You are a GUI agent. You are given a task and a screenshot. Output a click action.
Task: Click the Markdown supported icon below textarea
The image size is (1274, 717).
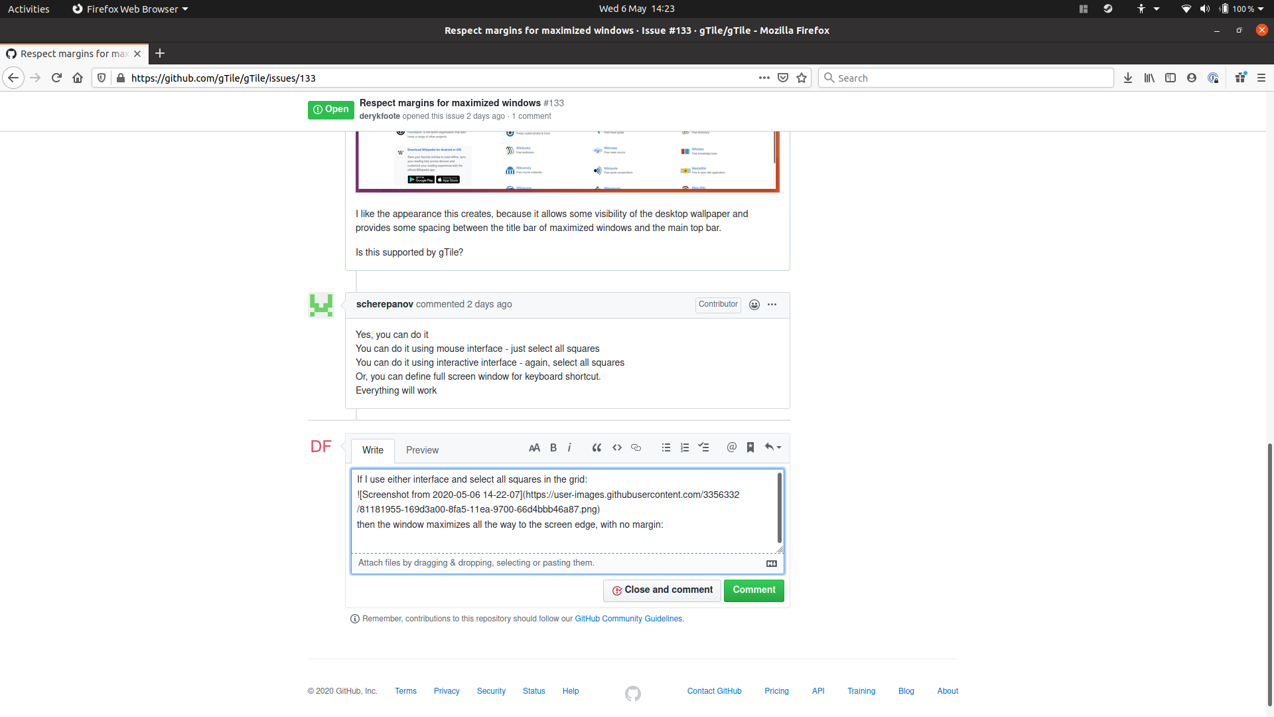pyautogui.click(x=772, y=564)
